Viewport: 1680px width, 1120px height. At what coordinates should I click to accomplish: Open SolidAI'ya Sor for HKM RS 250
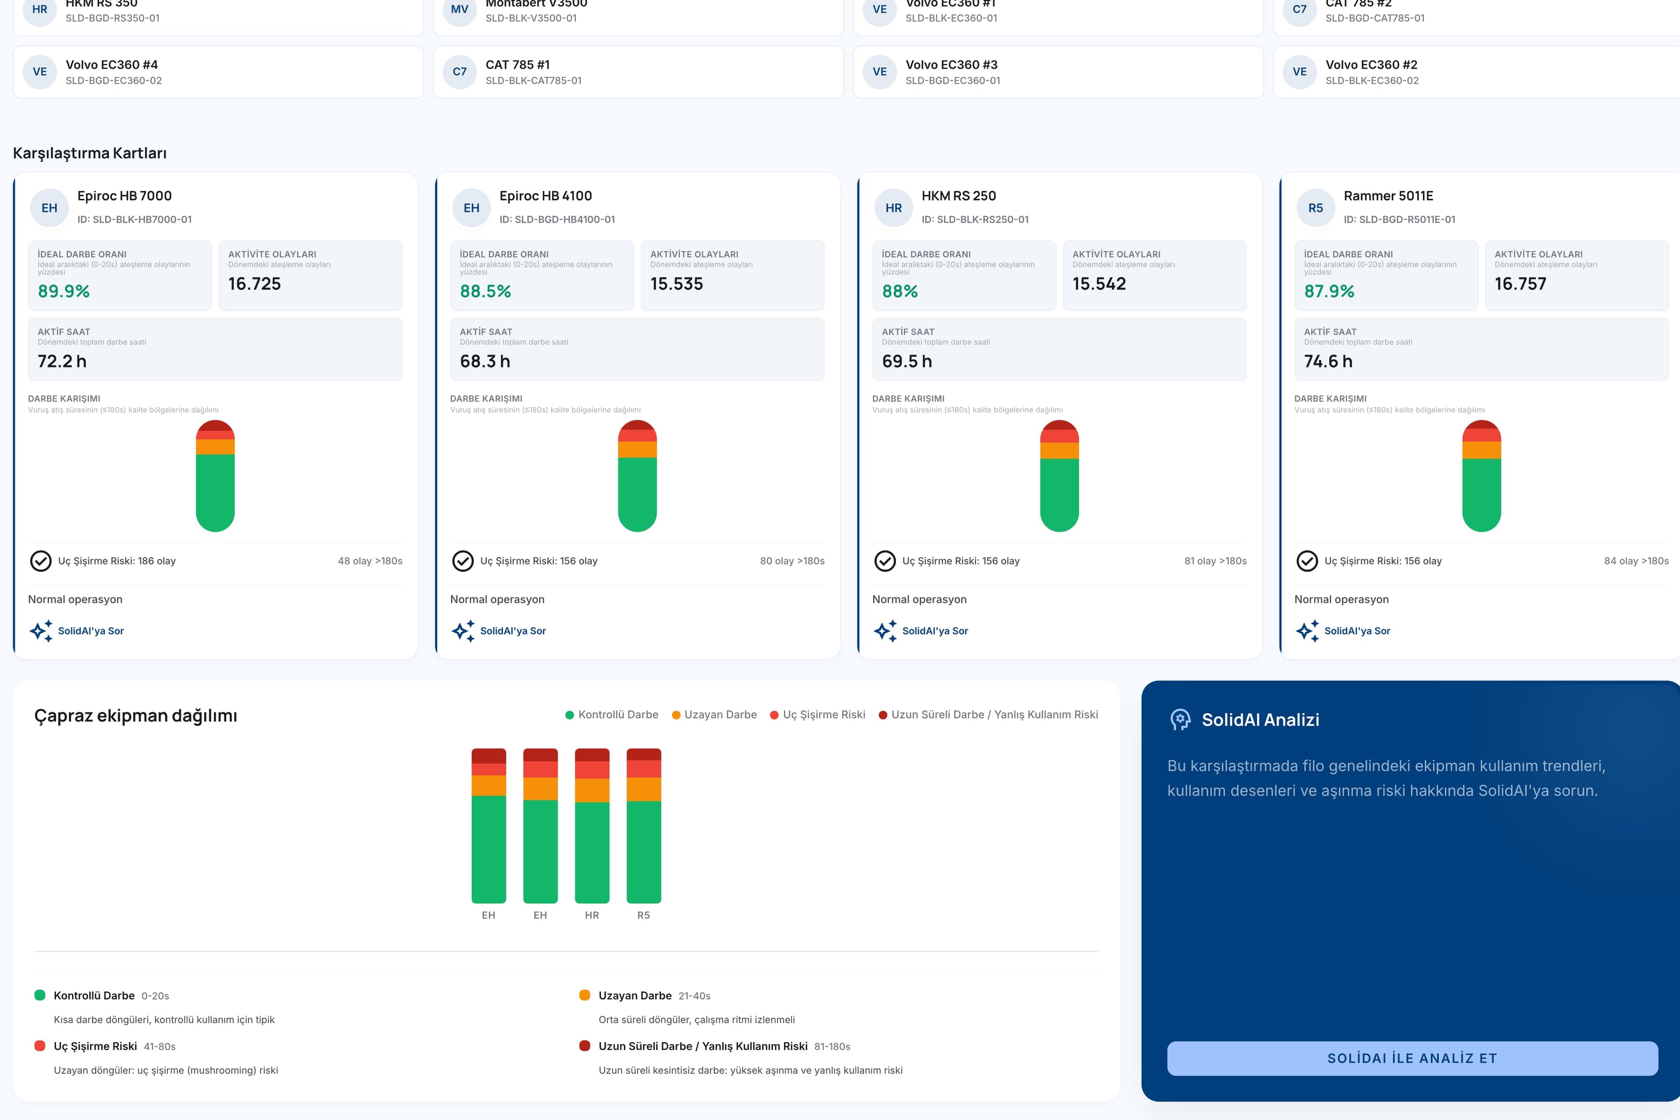click(x=921, y=631)
